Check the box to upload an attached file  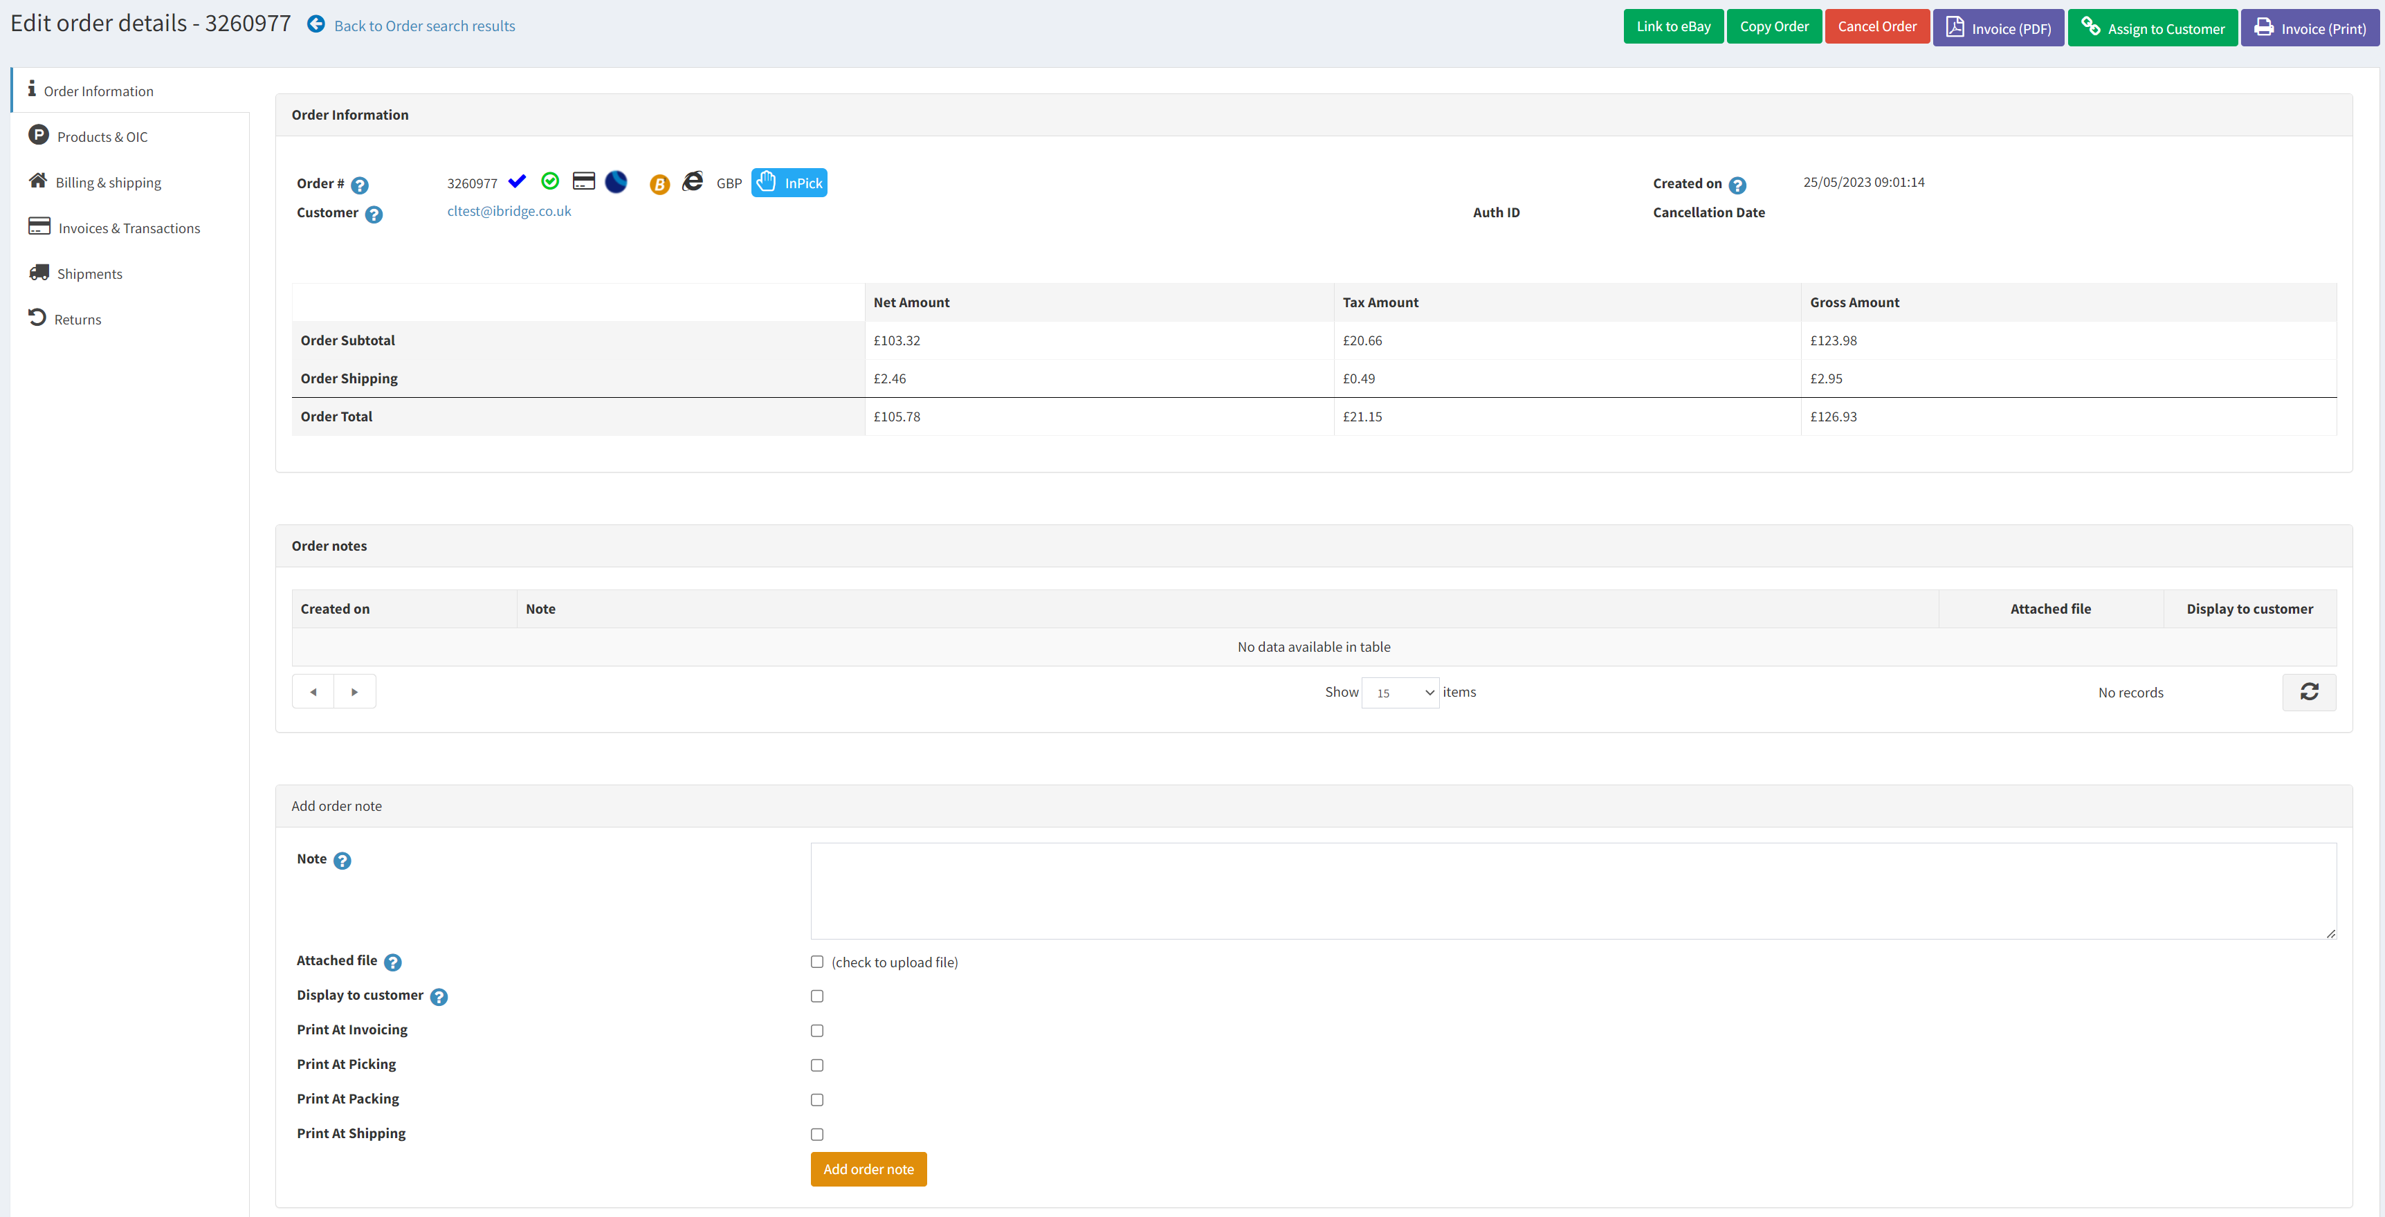click(816, 962)
